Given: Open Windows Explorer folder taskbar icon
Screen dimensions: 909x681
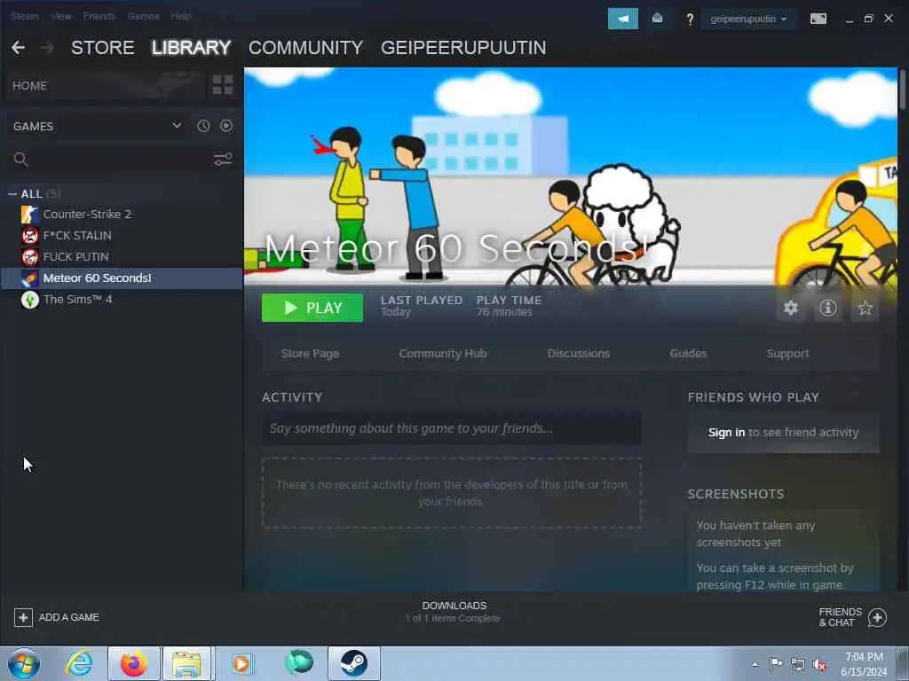Looking at the screenshot, I should click(x=187, y=663).
